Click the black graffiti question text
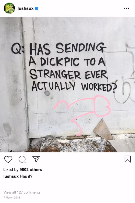135x203 pixels. [64, 67]
